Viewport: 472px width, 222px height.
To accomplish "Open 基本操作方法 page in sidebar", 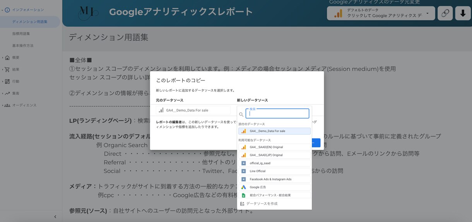I will 23,46.
